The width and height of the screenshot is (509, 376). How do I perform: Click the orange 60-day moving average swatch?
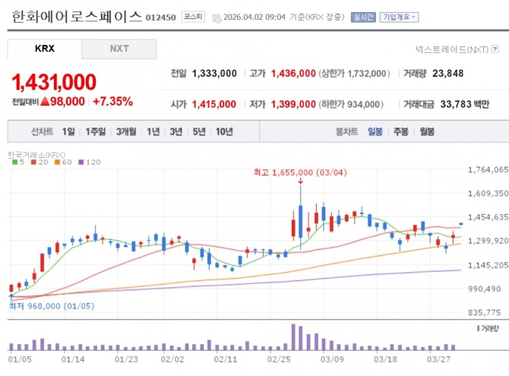[x=58, y=162]
